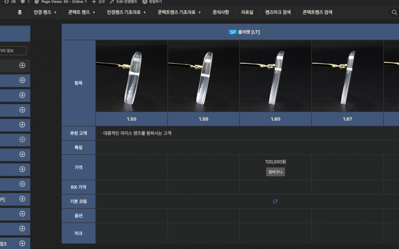This screenshot has height=249, width=399.
Task: Open the 렌즈마크 검색 menu item
Action: pos(278,12)
